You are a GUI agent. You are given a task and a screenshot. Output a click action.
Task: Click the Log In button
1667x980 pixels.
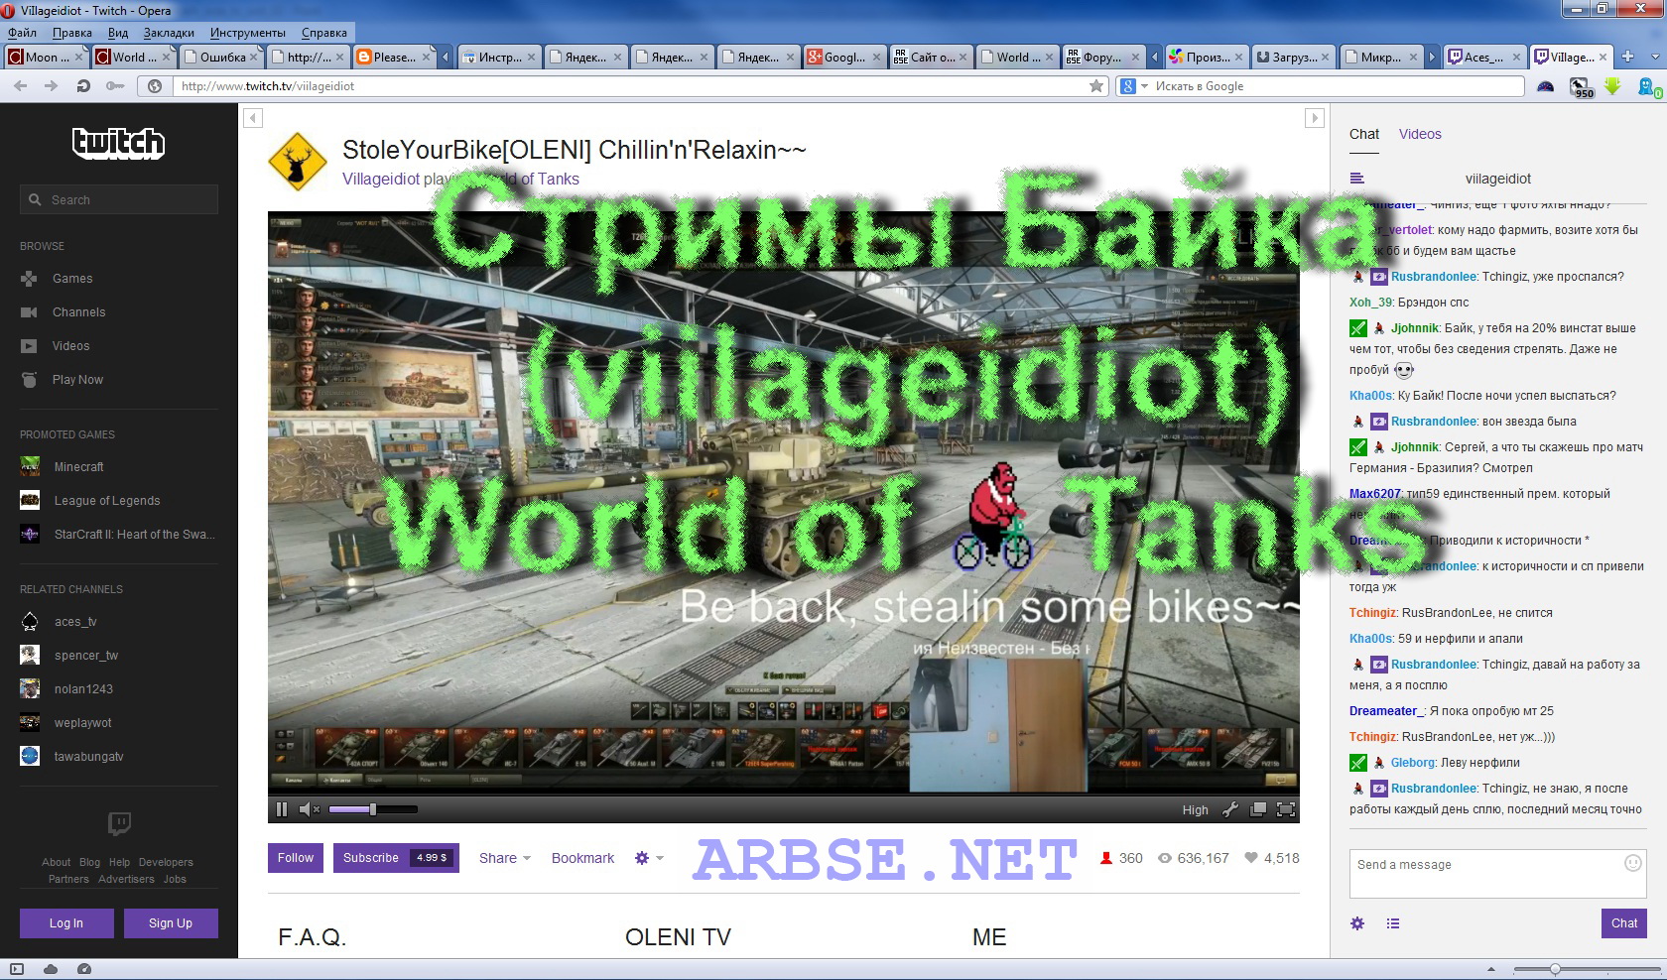(66, 923)
